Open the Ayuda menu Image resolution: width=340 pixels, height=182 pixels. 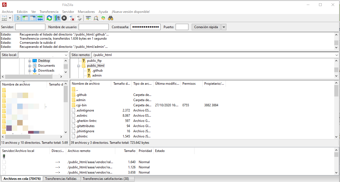(x=103, y=12)
